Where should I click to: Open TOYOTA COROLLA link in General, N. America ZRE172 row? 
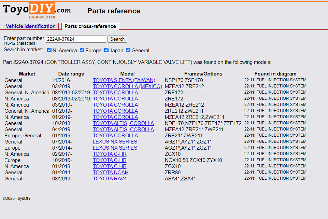[115, 93]
